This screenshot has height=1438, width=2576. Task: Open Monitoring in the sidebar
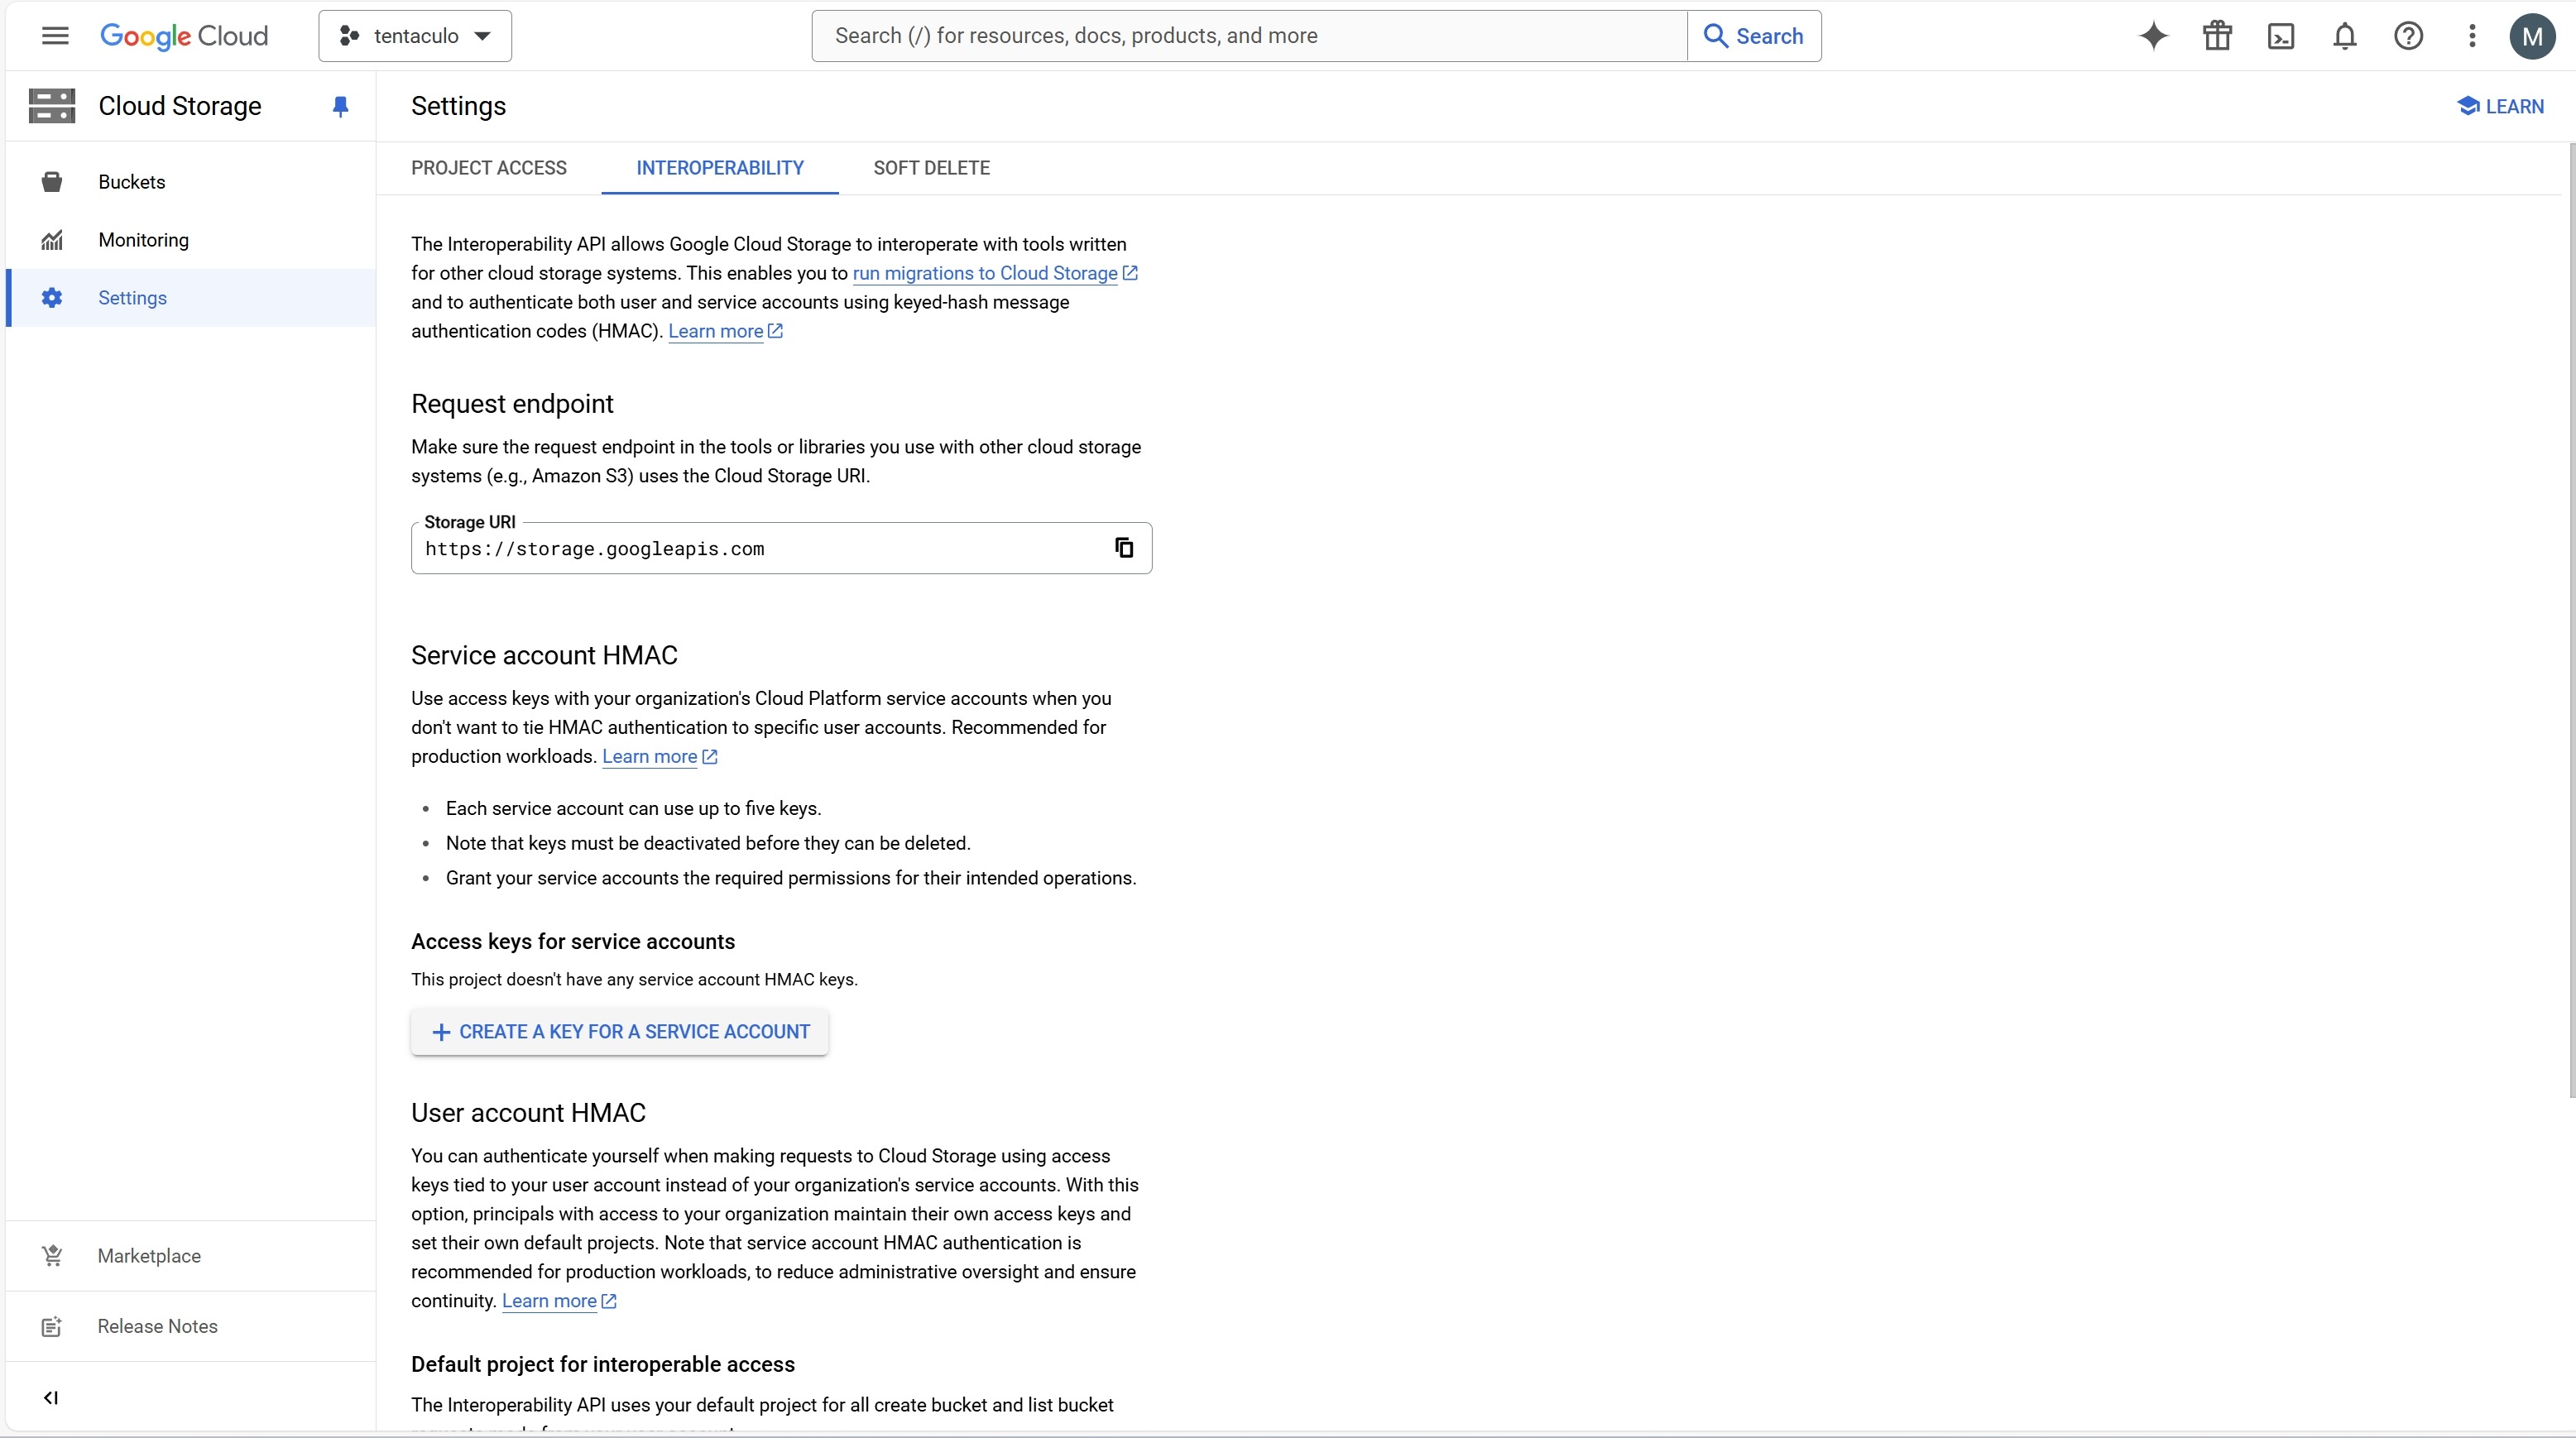[190, 240]
